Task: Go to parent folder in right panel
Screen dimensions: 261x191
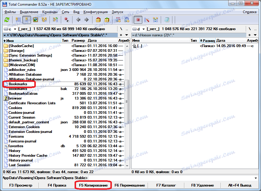Action: 256,29
